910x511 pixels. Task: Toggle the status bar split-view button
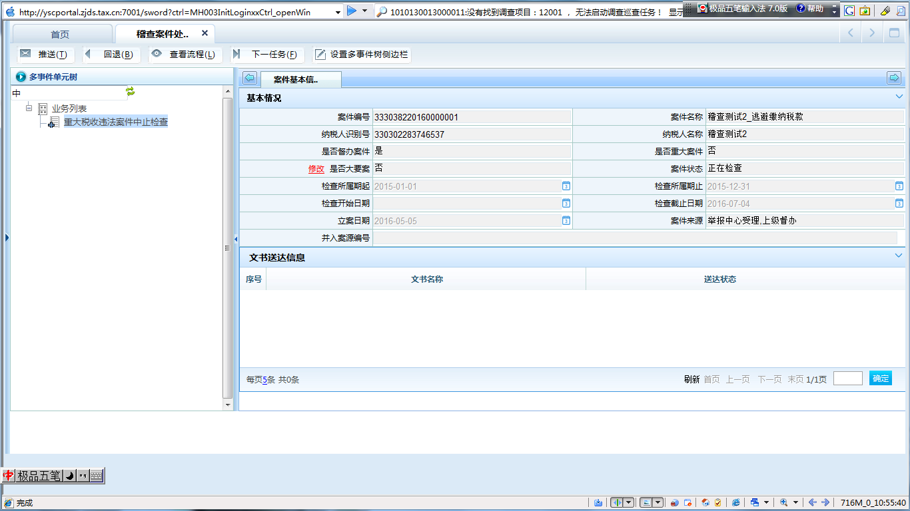click(617, 502)
